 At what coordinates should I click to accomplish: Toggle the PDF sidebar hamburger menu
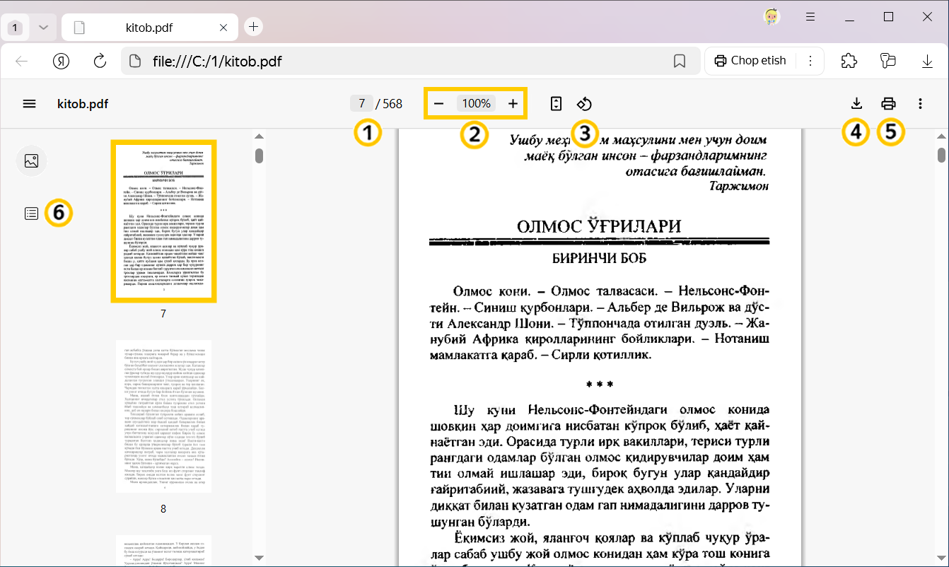pos(29,104)
